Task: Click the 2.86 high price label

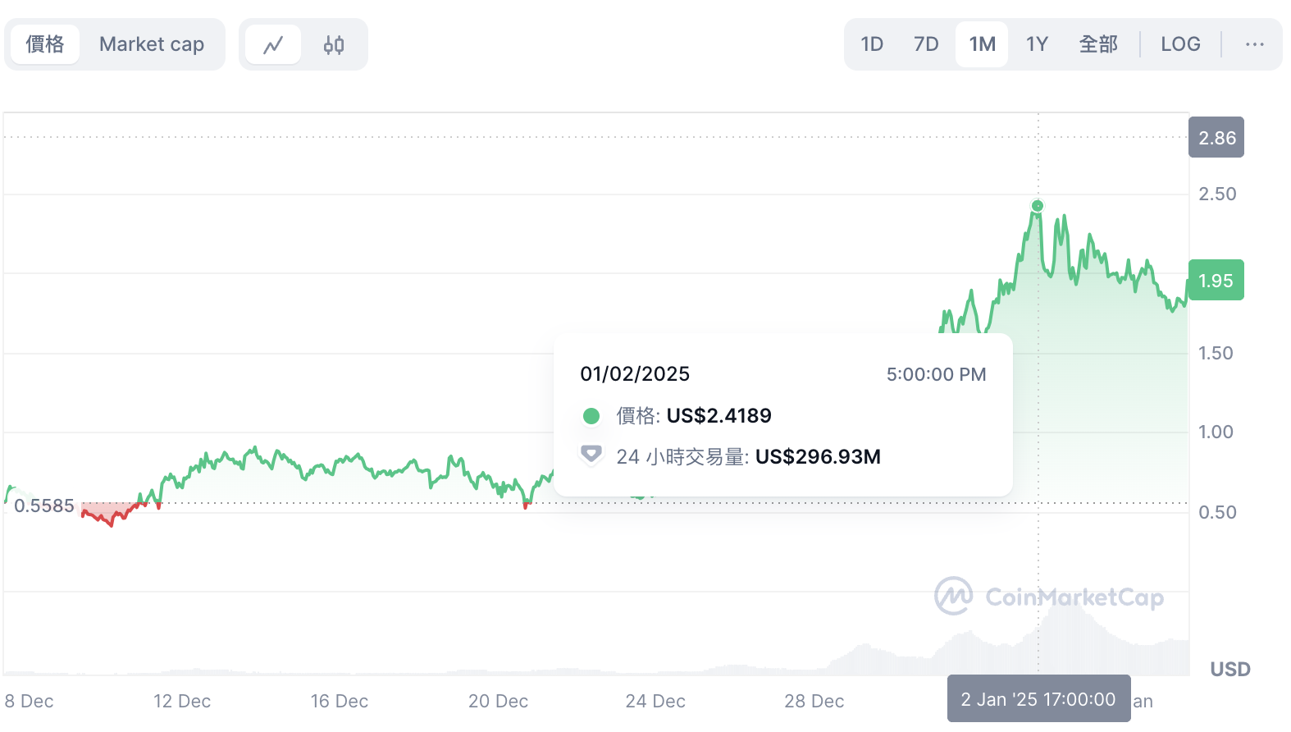Action: tap(1216, 138)
